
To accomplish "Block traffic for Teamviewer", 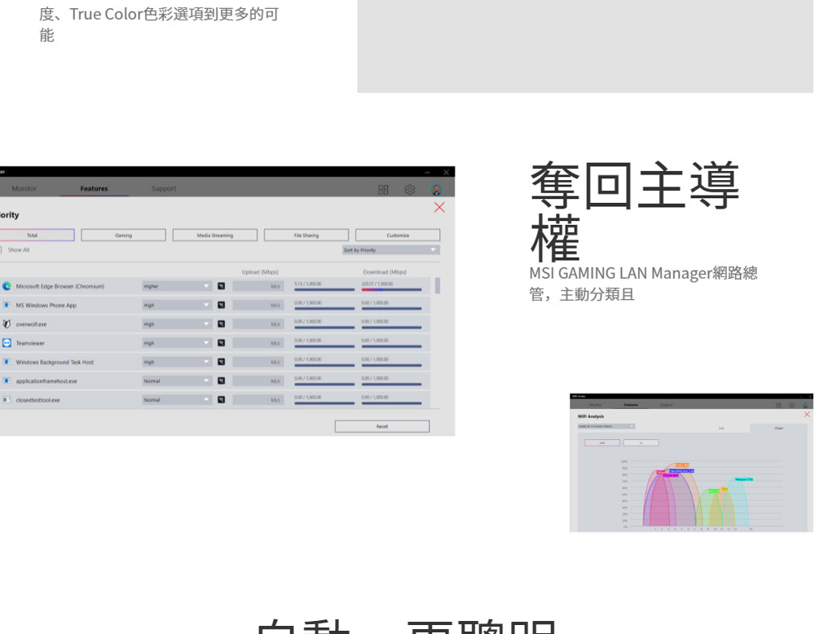I will click(x=222, y=343).
